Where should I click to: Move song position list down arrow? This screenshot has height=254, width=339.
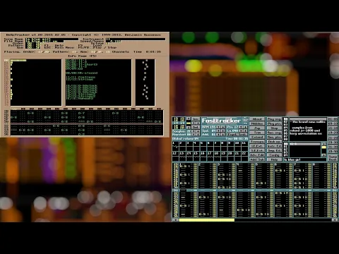coord(189,128)
